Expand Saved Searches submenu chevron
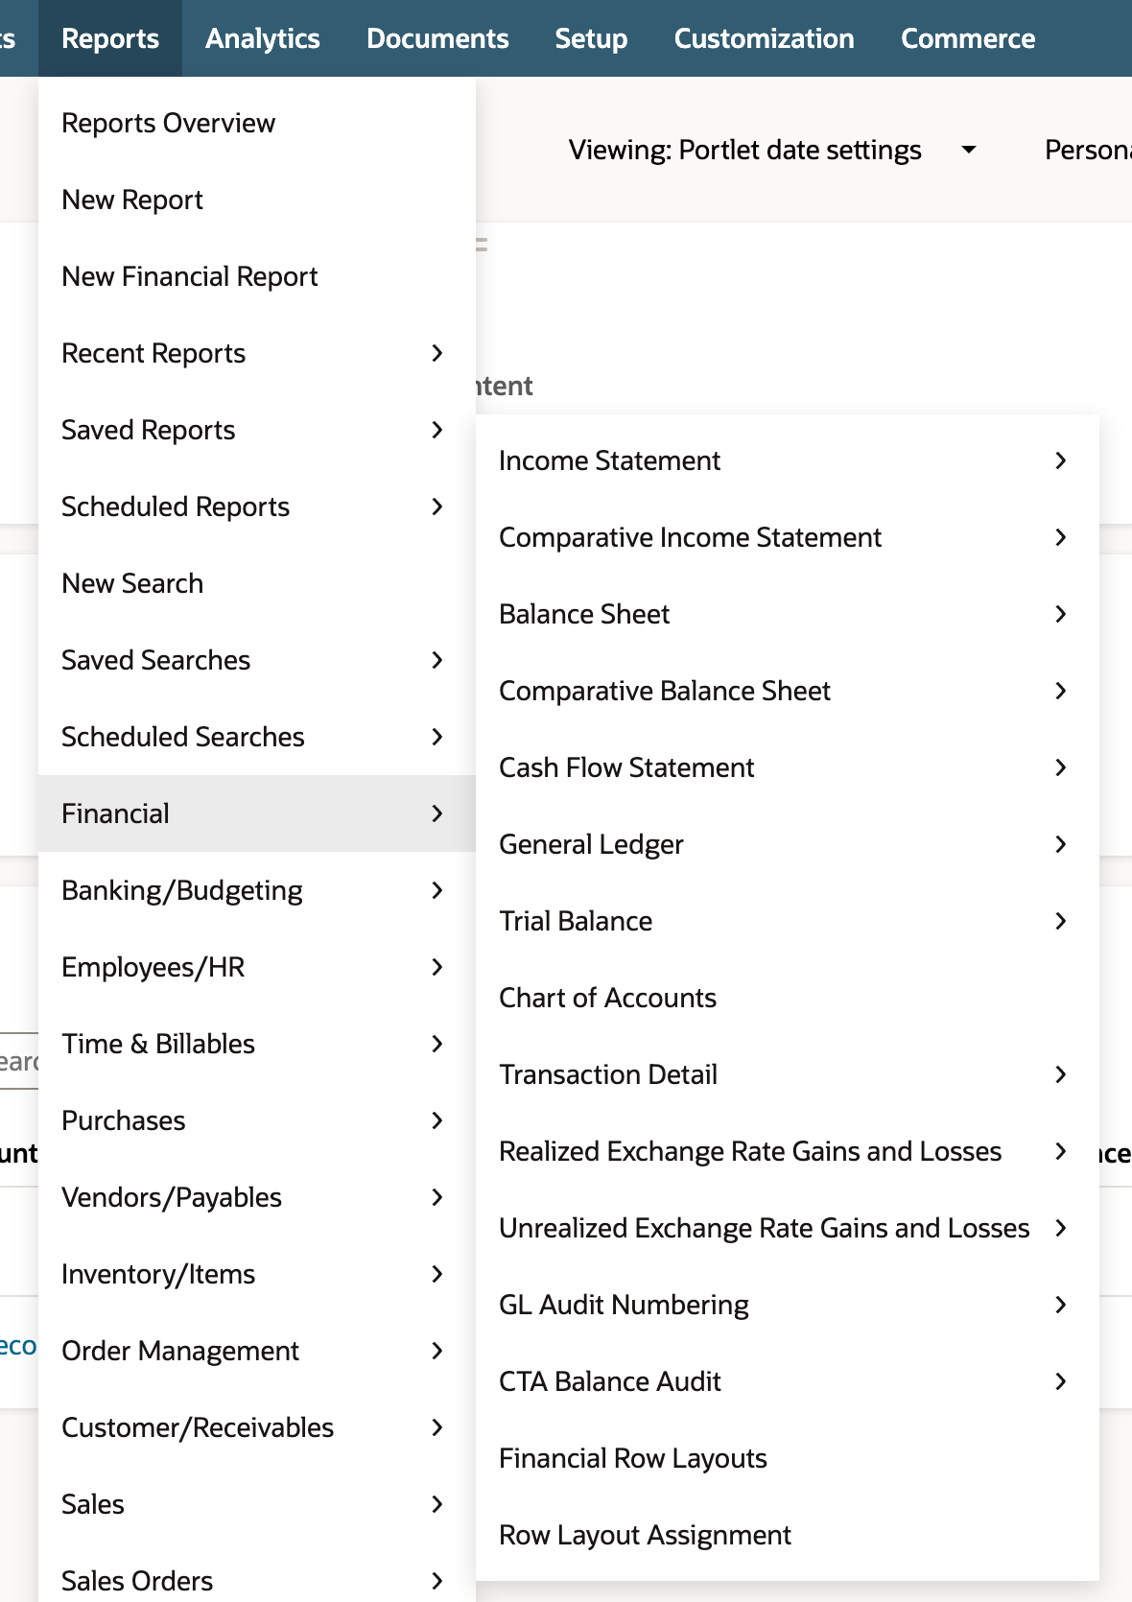The width and height of the screenshot is (1132, 1602). tap(437, 660)
